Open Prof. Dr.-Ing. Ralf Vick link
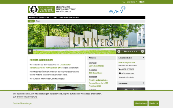The height and width of the screenshot is (108, 173). [x=127, y=62]
